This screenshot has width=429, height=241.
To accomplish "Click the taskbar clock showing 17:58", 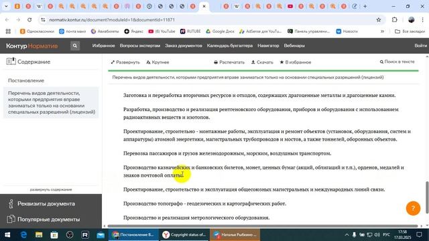I will click(402, 235).
